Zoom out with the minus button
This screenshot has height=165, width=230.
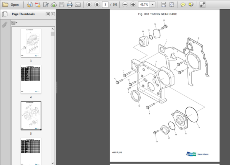point(125,5)
